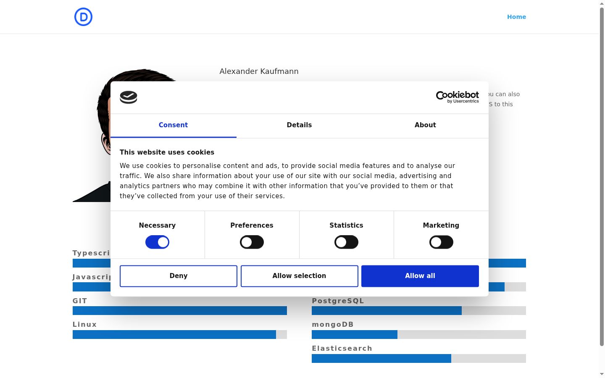Go to the Home navigation link
Image resolution: width=605 pixels, height=378 pixels.
click(516, 17)
